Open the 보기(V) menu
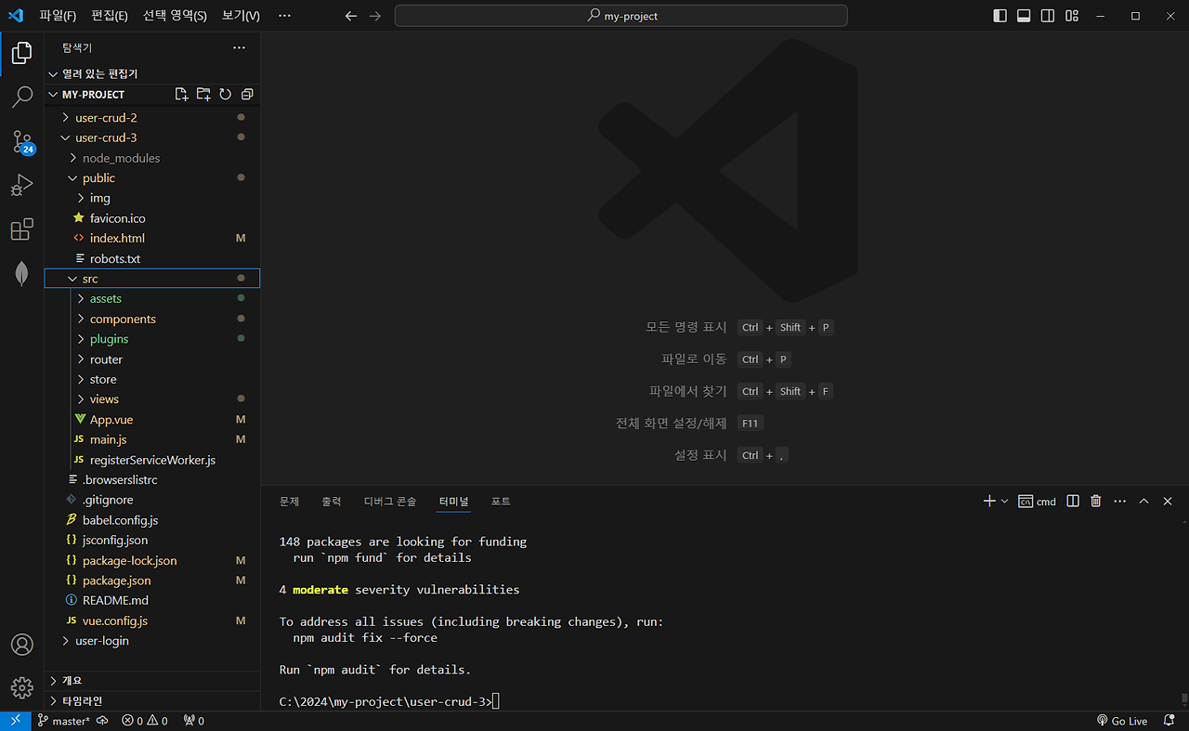 241,16
